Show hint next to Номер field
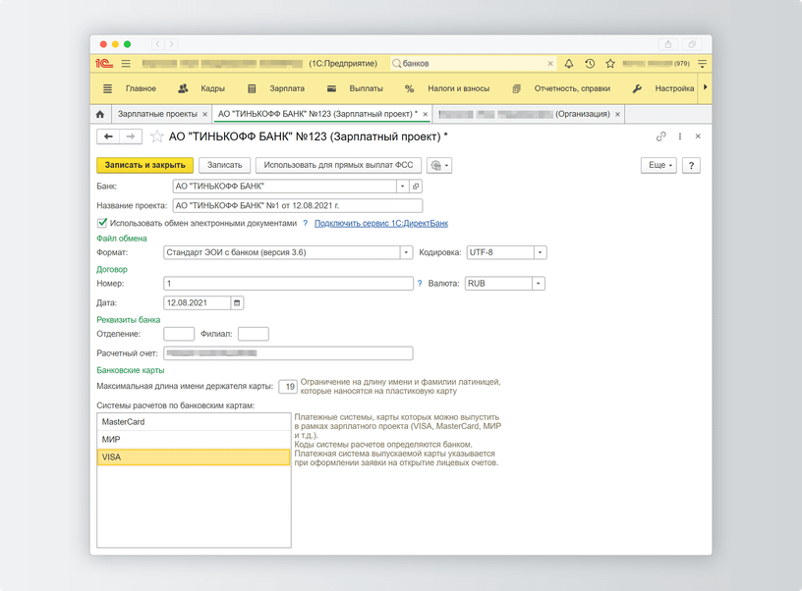 (x=420, y=284)
